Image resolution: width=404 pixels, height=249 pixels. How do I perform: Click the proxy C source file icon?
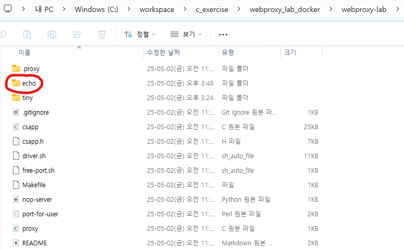coord(16,229)
